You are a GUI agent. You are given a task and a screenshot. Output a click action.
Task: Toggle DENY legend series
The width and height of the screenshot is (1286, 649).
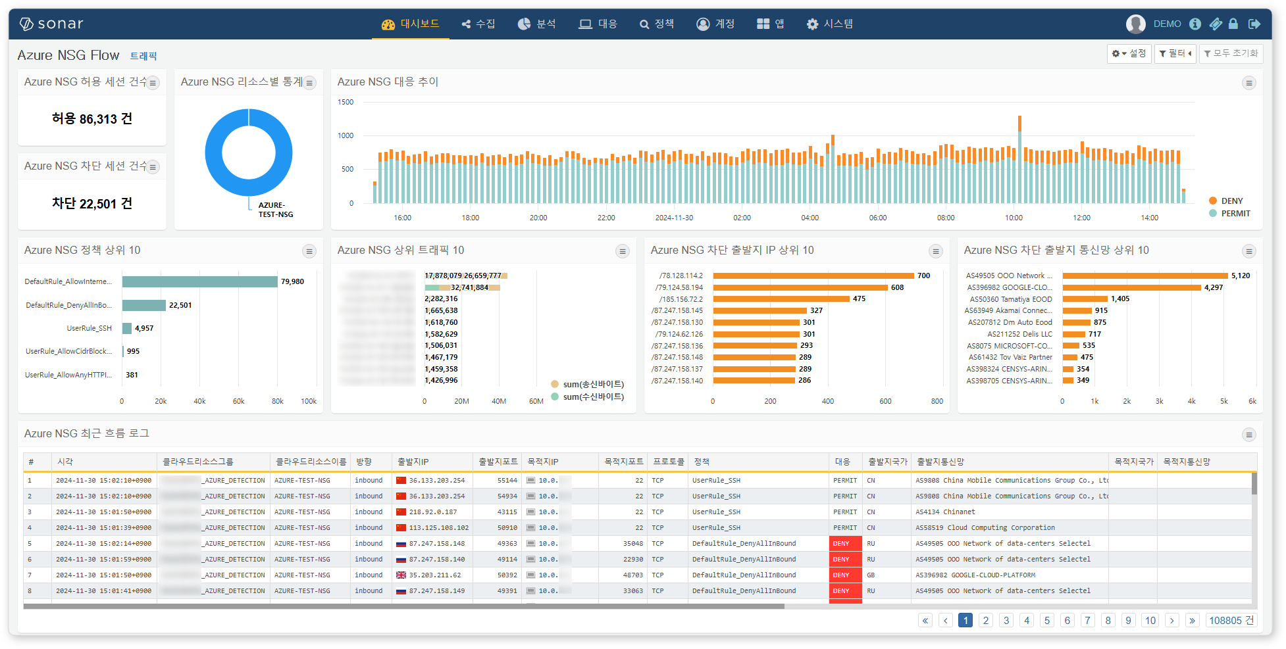coord(1226,201)
